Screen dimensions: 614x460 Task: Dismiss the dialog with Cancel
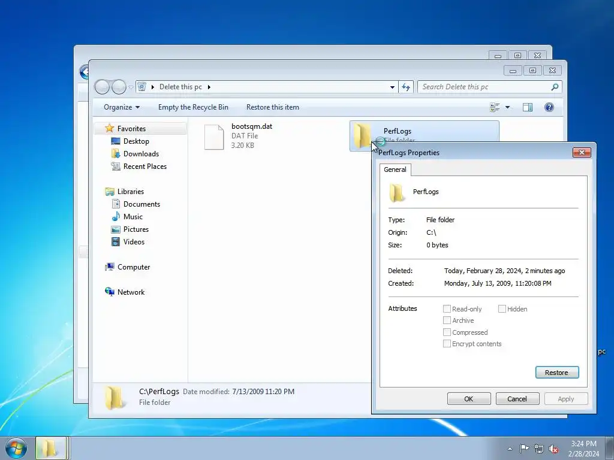(517, 399)
